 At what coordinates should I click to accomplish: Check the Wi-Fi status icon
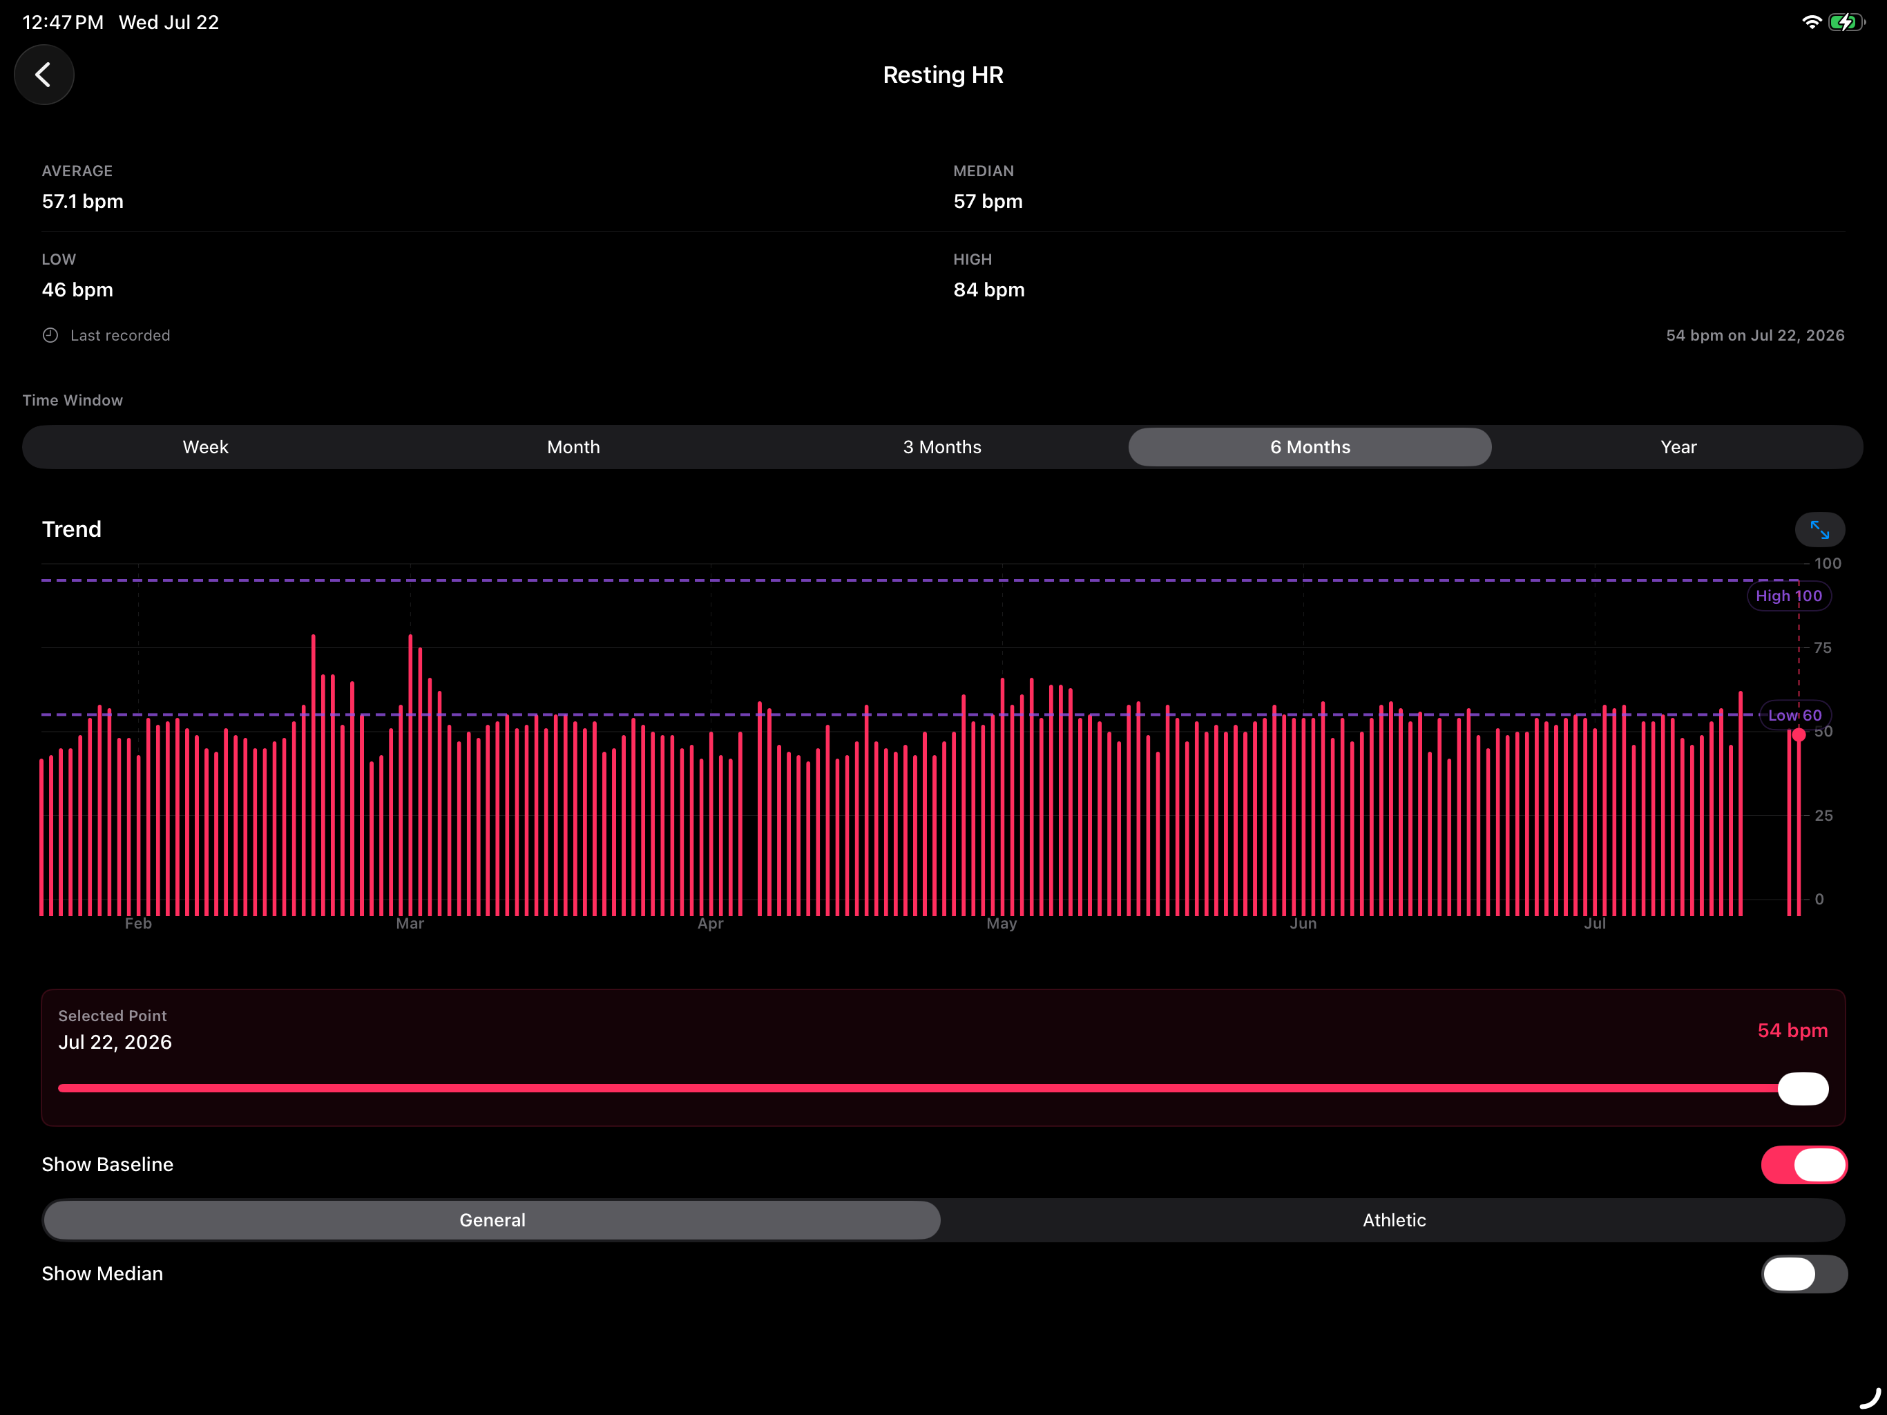(1811, 22)
